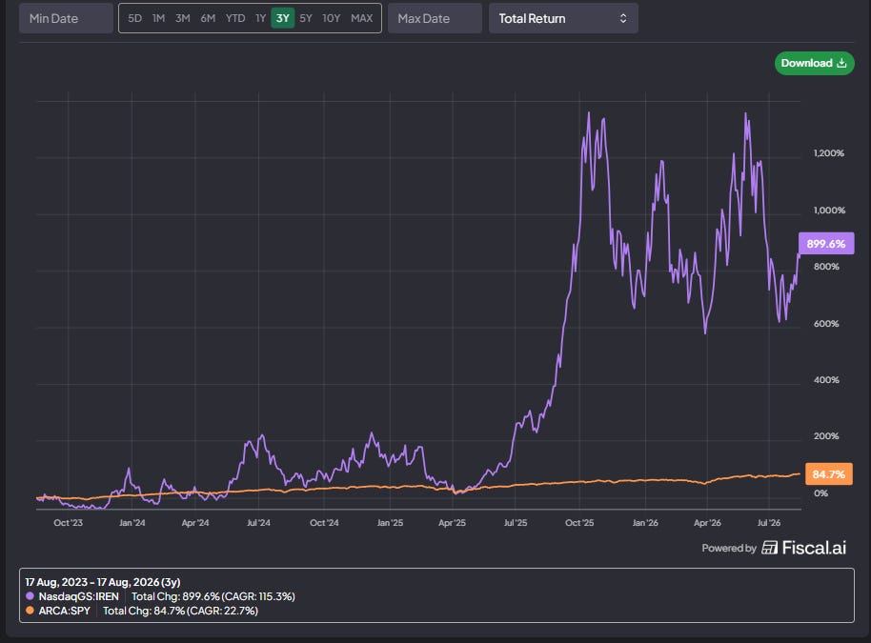This screenshot has width=871, height=643.
Task: Click the orange SPY legend dot
Action: [30, 611]
